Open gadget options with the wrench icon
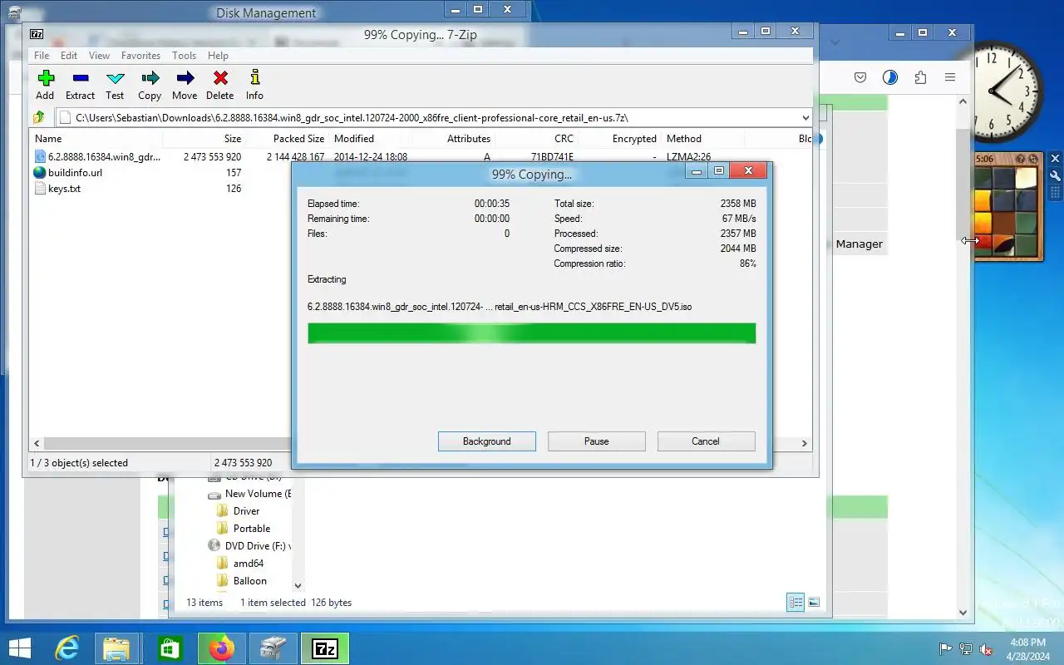This screenshot has height=665, width=1064. (1055, 176)
